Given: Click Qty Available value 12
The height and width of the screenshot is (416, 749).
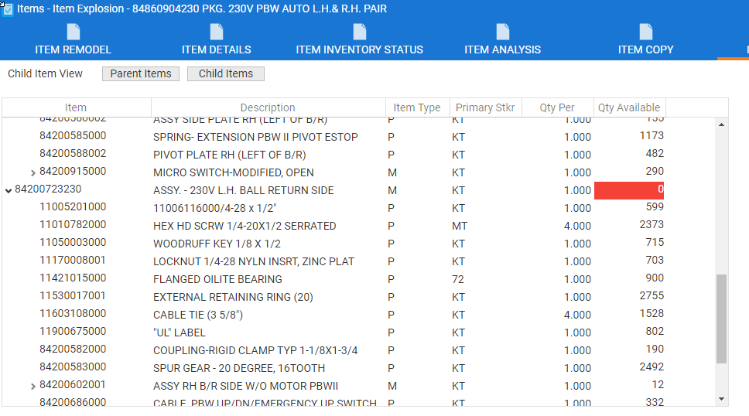Looking at the screenshot, I should [x=658, y=384].
